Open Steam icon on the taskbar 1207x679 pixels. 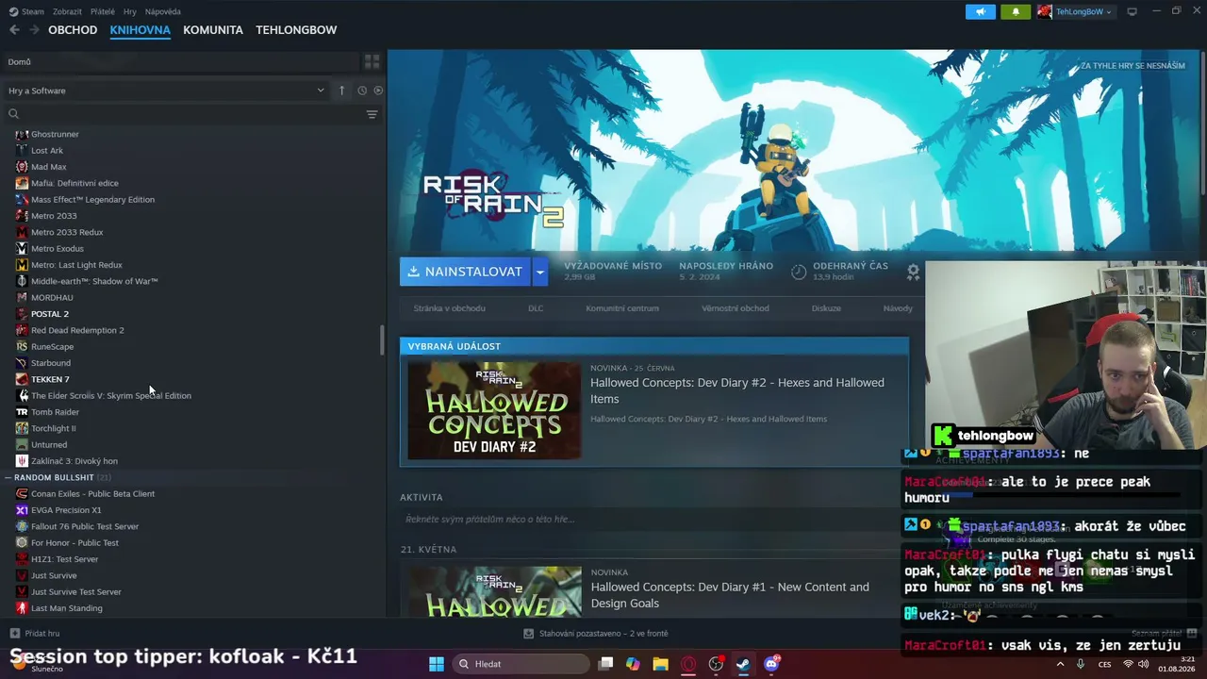point(743,664)
